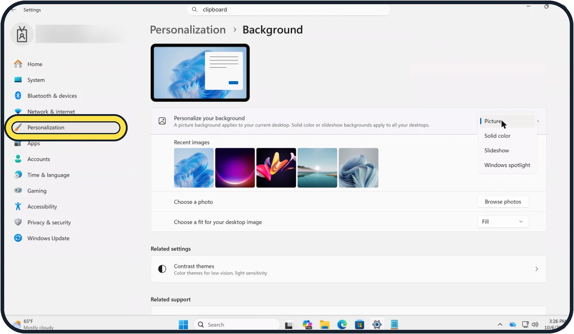Image resolution: width=574 pixels, height=334 pixels.
Task: Go to Time & language settings
Action: pyautogui.click(x=48, y=175)
